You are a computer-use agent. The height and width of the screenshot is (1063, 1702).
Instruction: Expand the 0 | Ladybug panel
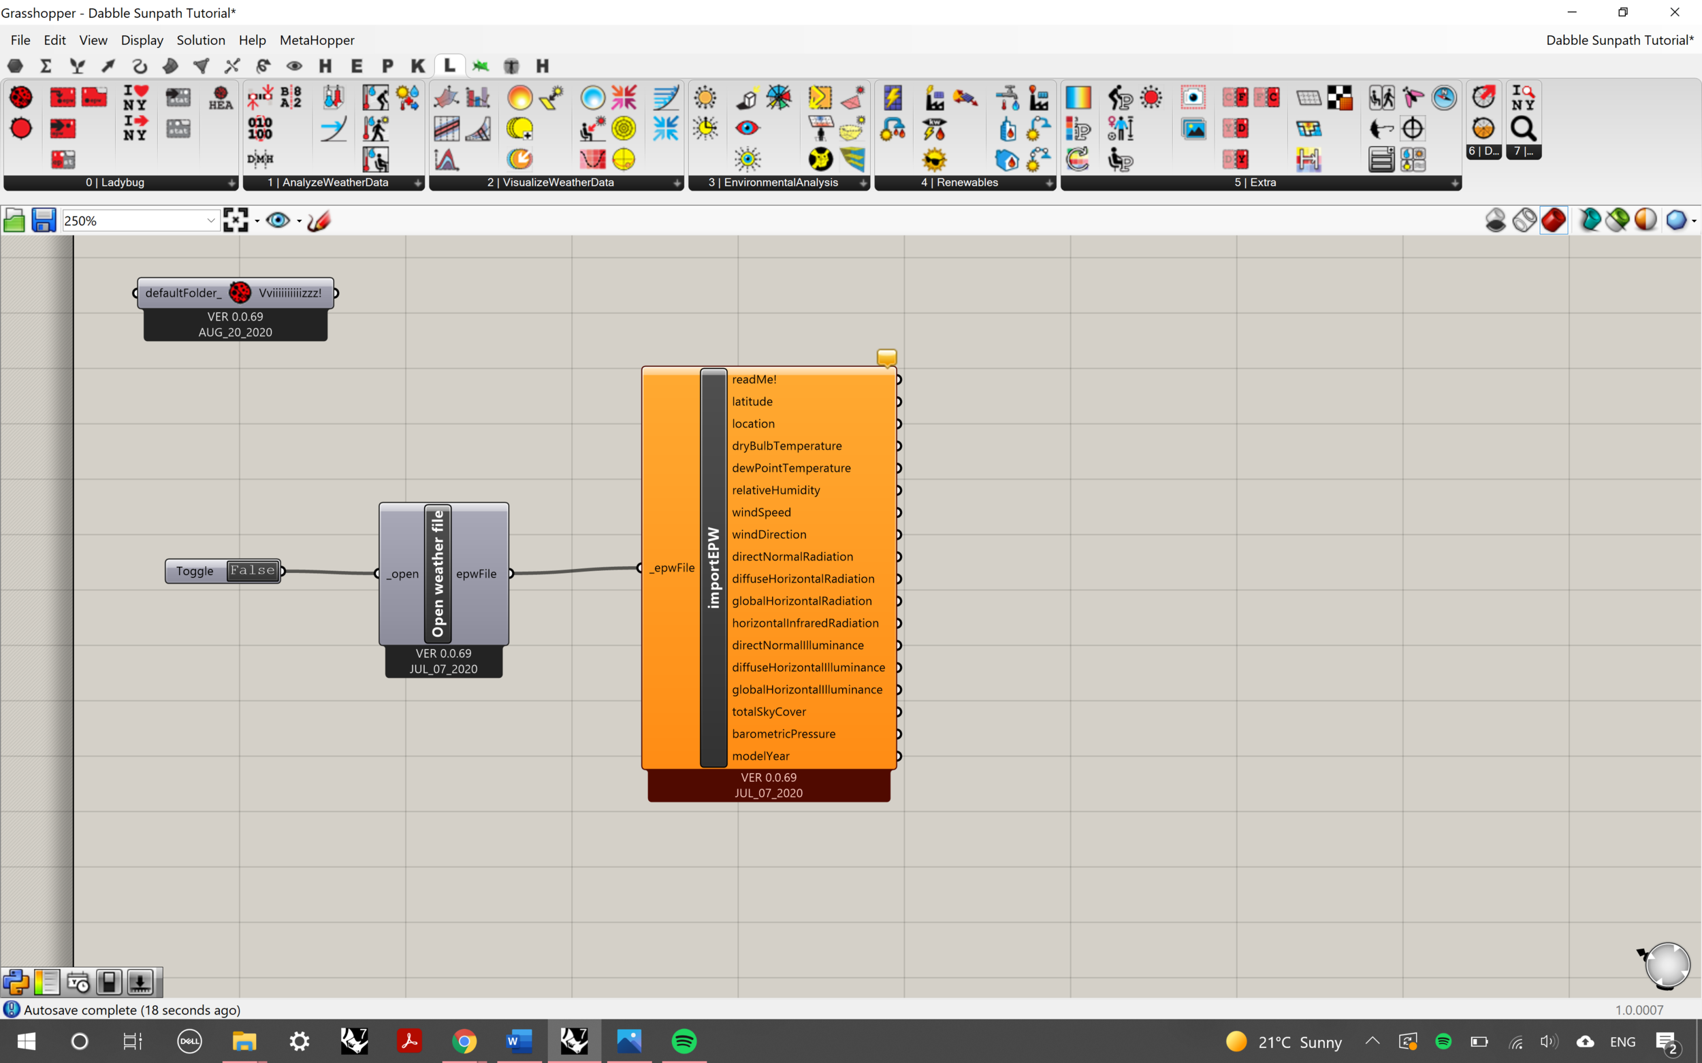click(x=231, y=183)
